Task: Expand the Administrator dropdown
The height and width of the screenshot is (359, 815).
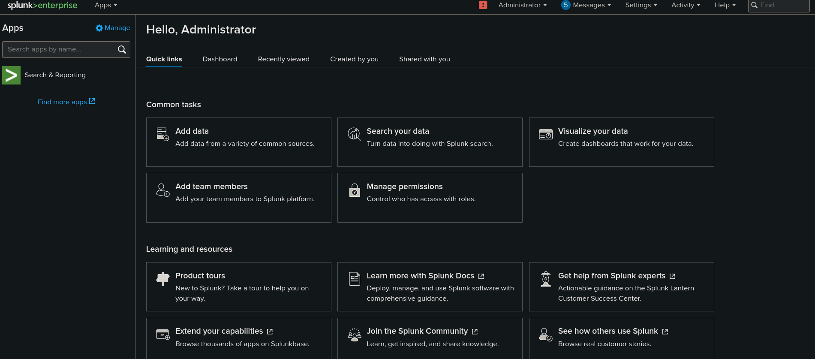Action: tap(523, 5)
